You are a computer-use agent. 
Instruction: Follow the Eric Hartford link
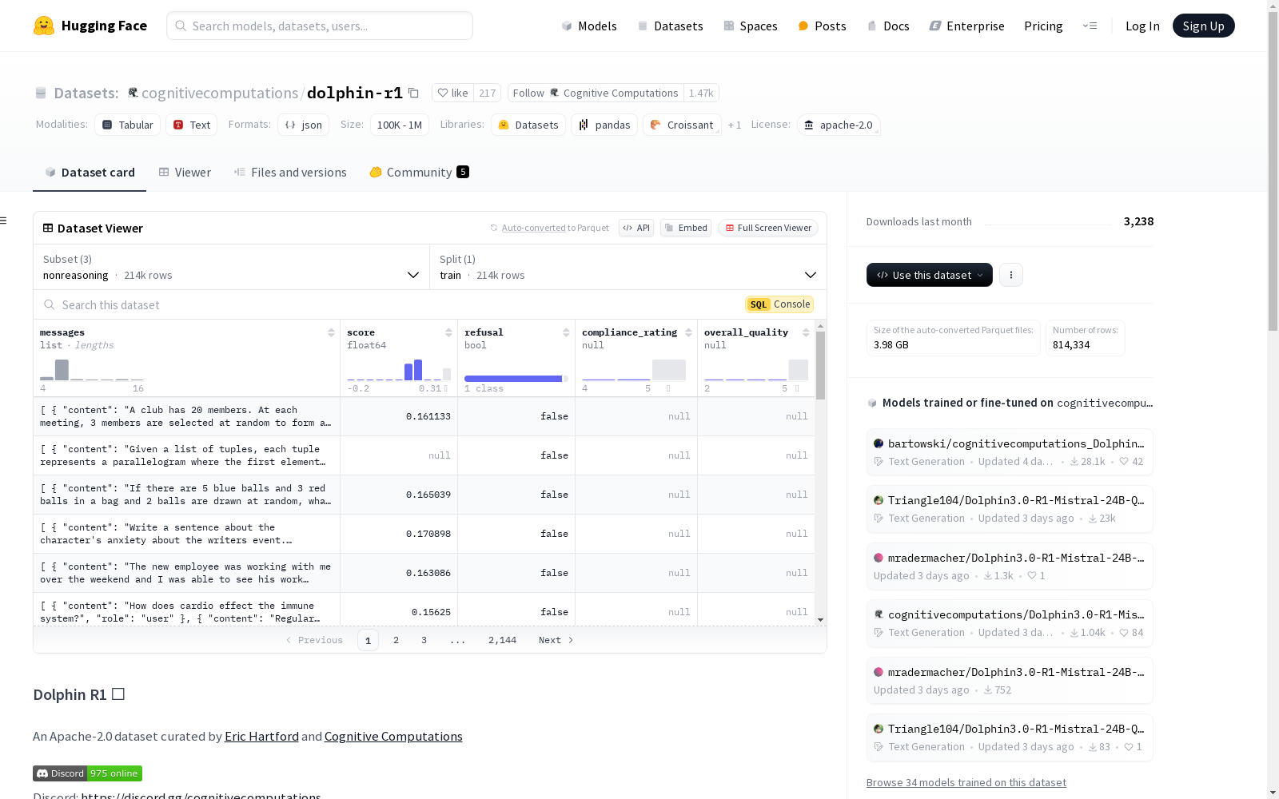pos(261,736)
